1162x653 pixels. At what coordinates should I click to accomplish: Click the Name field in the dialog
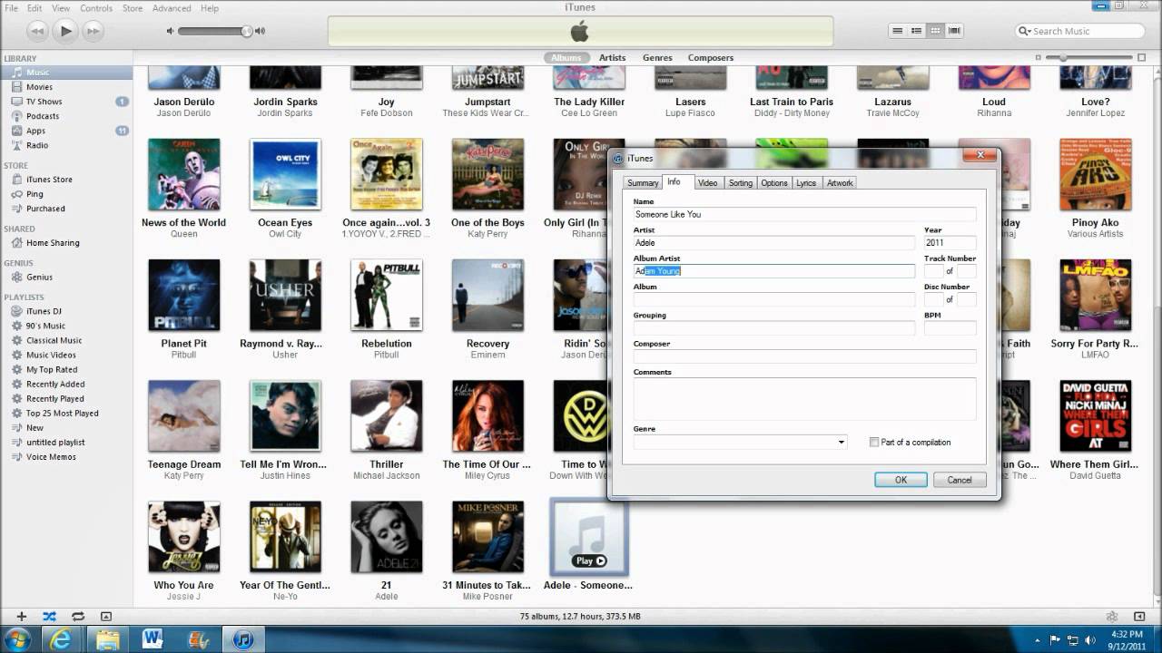coord(804,214)
